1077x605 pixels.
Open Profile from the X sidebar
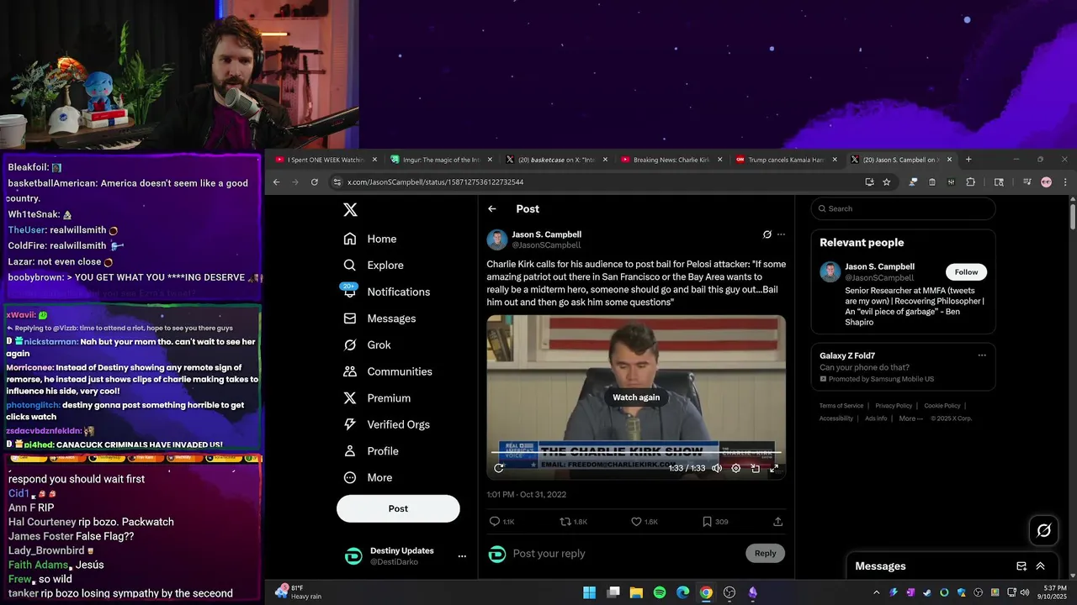(x=371, y=451)
